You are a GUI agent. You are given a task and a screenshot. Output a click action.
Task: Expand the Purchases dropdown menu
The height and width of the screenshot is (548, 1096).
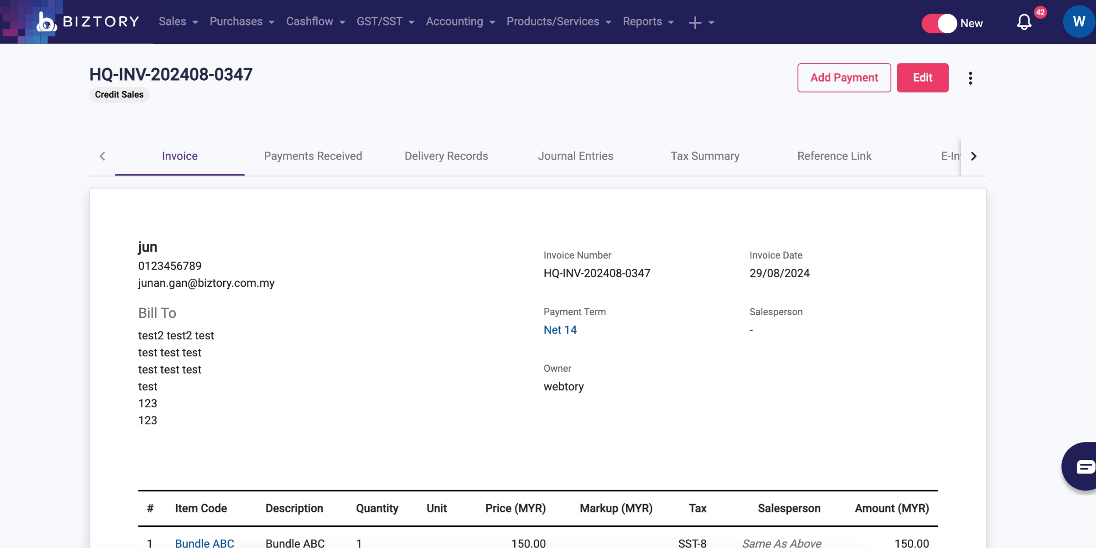(242, 21)
